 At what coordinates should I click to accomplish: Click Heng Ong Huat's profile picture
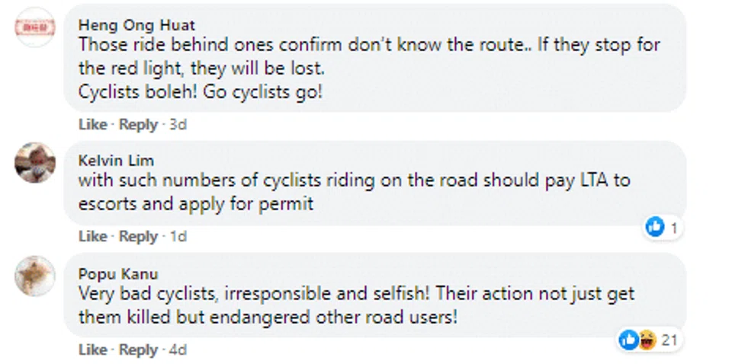35,27
